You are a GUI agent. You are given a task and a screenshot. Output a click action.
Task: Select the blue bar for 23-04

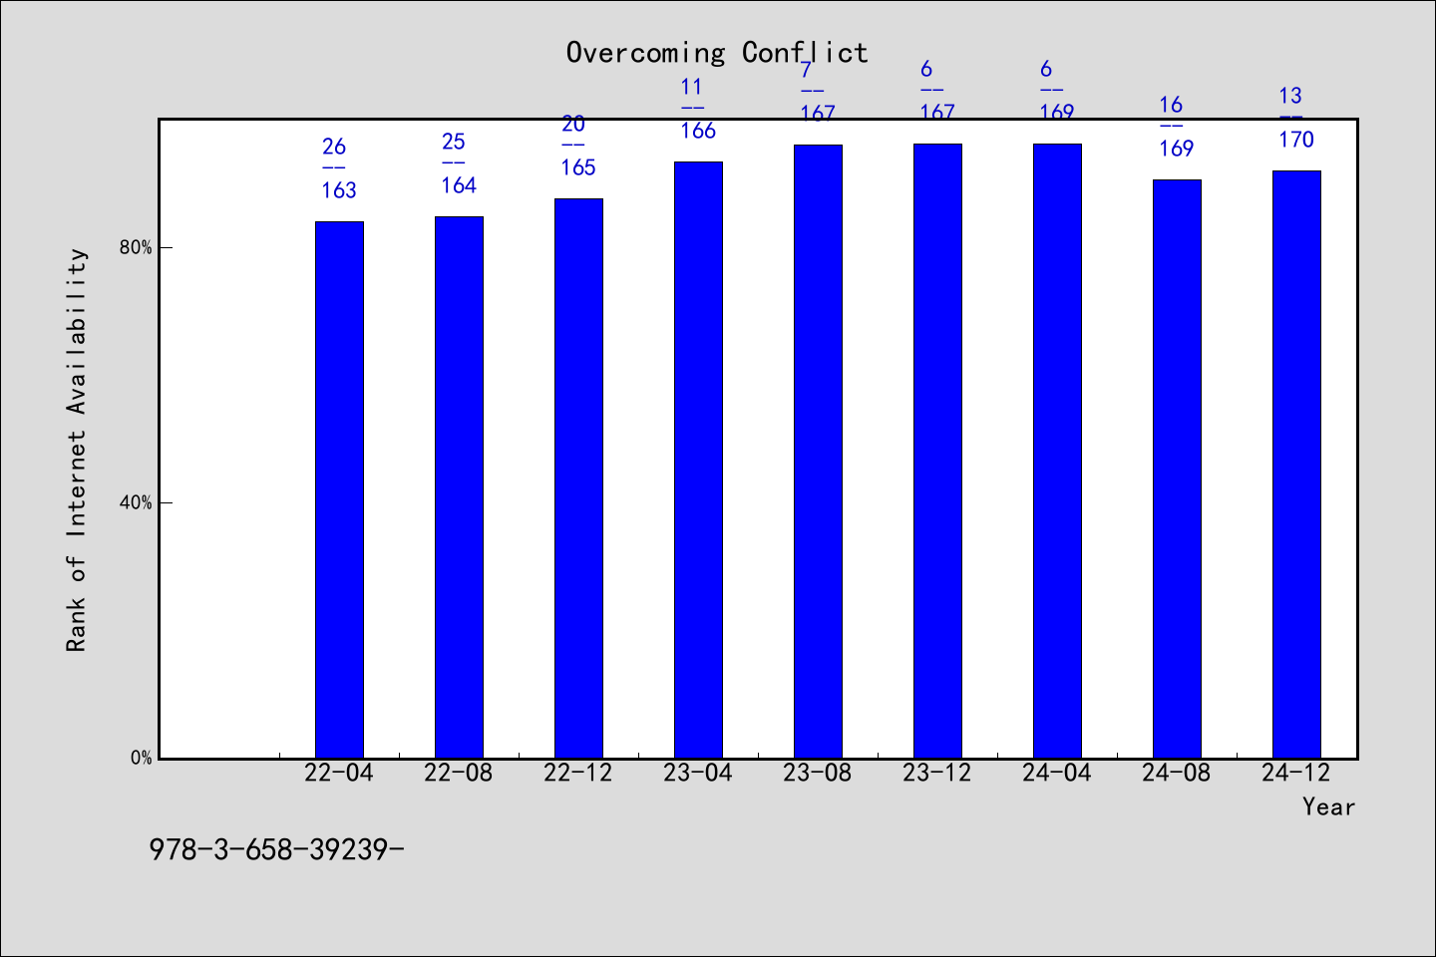[698, 460]
